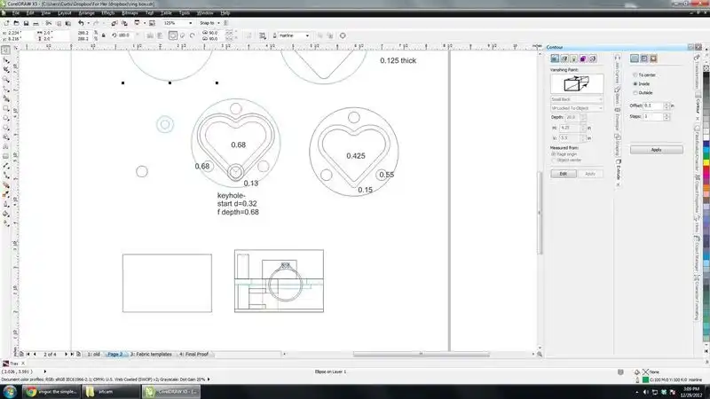Select the 'To center' contour option
The height and width of the screenshot is (399, 710).
point(635,75)
